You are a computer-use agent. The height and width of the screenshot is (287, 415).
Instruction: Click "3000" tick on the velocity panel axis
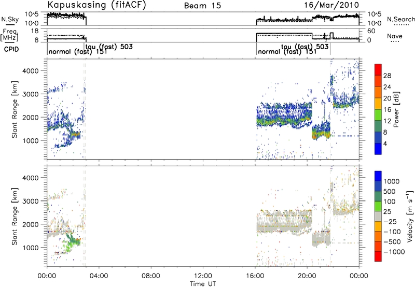(x=31, y=201)
